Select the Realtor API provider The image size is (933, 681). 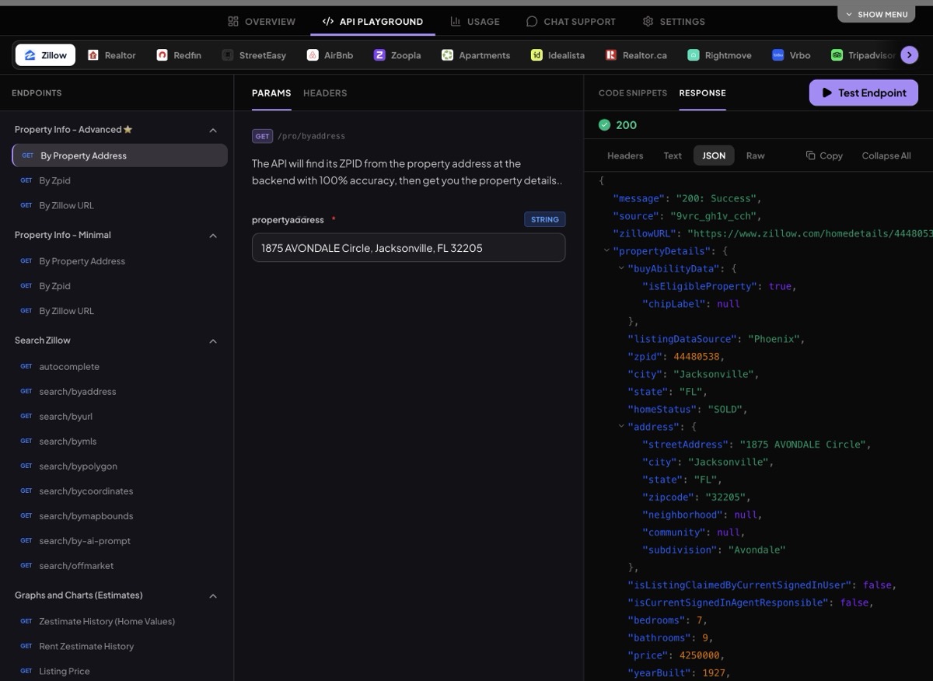point(112,55)
